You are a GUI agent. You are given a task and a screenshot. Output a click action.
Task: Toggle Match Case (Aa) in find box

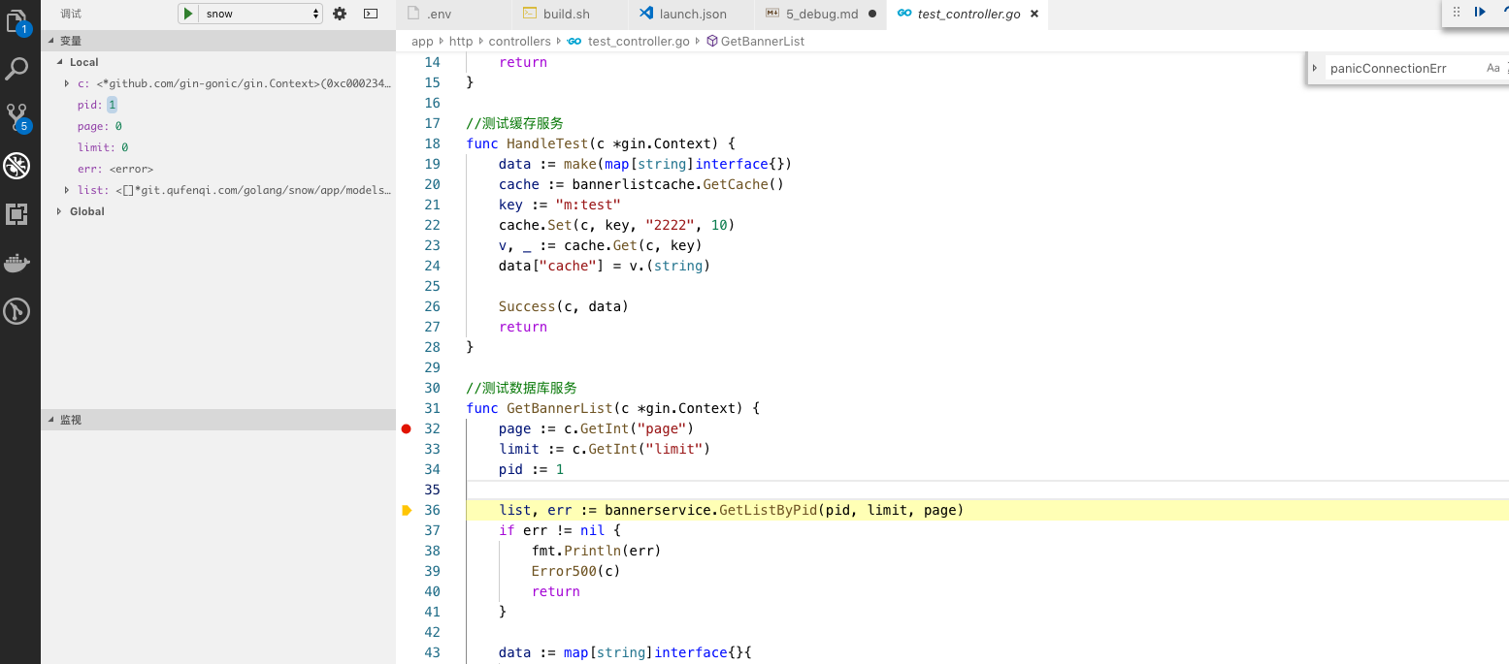tap(1493, 69)
